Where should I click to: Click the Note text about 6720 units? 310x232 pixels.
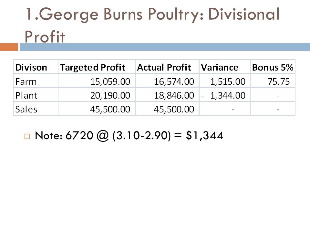(129, 136)
